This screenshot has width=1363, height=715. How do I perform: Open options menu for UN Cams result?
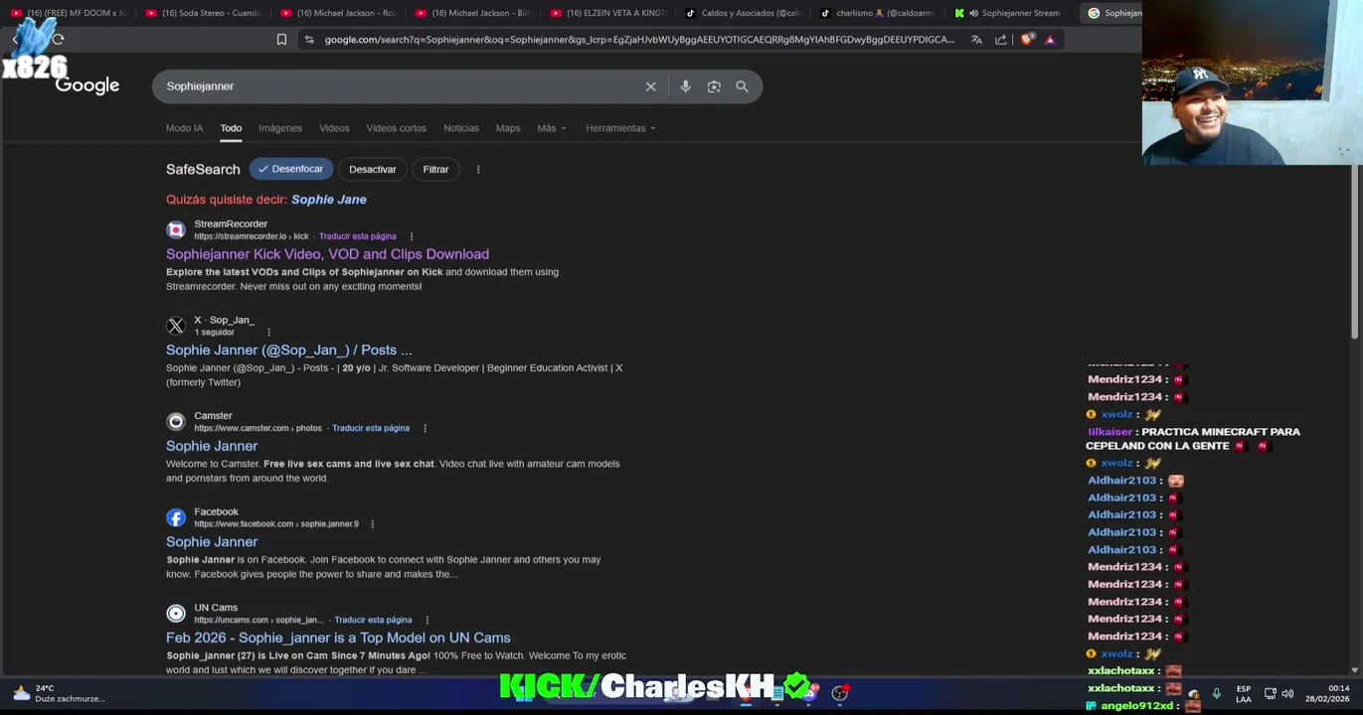[427, 620]
